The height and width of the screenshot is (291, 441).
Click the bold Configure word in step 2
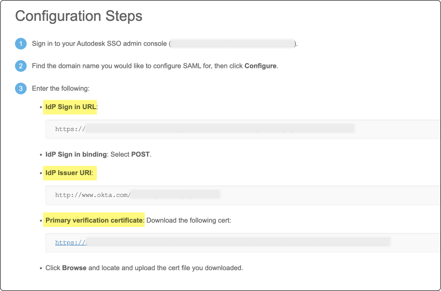(x=260, y=66)
